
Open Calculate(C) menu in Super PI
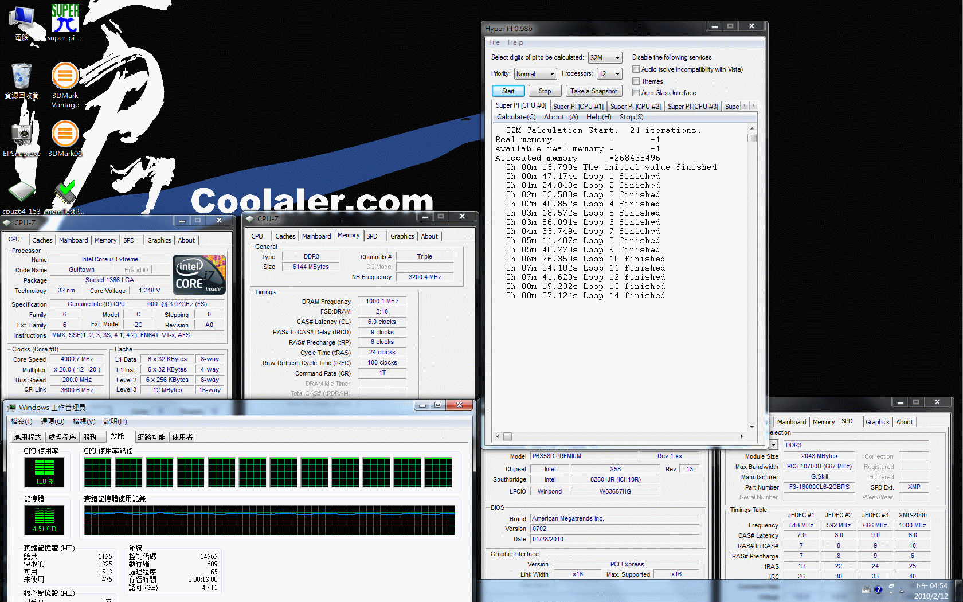(516, 117)
